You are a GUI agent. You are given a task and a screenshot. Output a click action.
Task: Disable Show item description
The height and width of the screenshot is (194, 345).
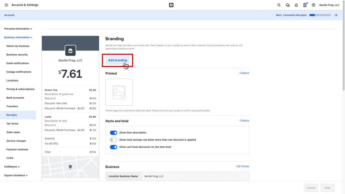(114, 132)
